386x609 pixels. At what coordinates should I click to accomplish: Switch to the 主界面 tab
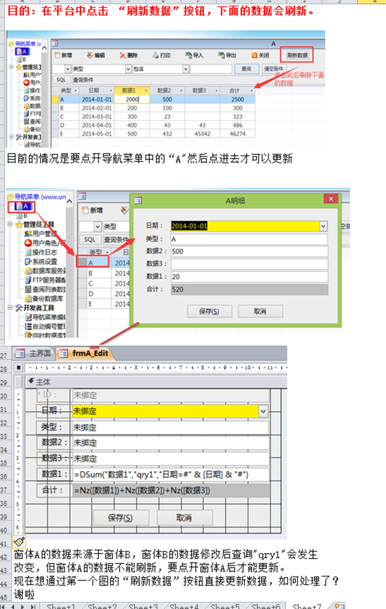pos(34,353)
